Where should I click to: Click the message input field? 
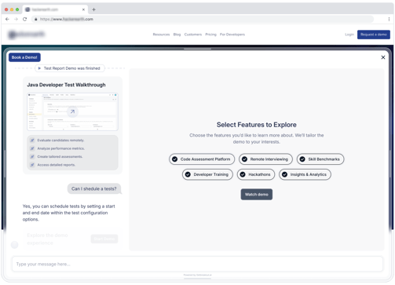(x=197, y=264)
